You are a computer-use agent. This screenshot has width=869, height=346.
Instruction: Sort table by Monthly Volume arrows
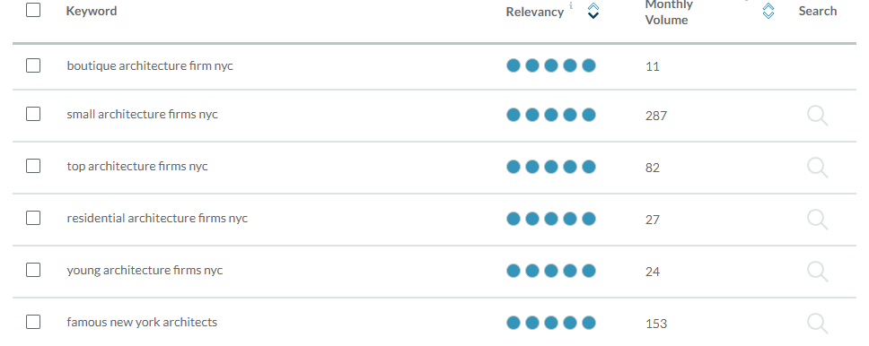point(768,11)
